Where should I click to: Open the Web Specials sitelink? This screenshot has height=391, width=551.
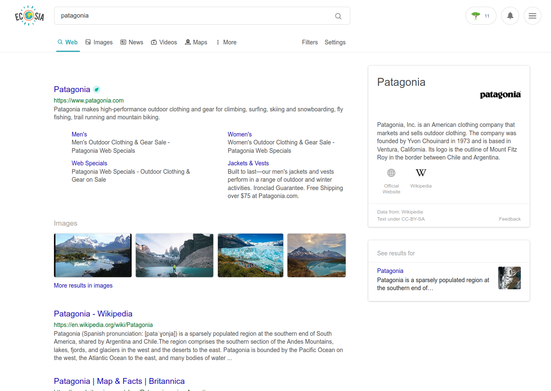(x=89, y=163)
